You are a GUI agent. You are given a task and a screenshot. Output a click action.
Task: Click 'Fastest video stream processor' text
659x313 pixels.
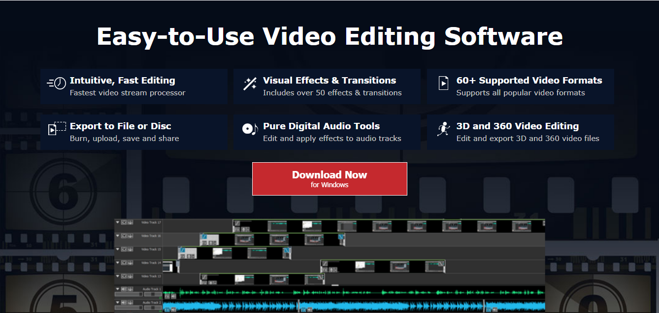128,93
